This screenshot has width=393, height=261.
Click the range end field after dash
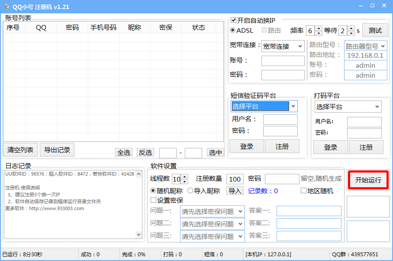pos(193,153)
